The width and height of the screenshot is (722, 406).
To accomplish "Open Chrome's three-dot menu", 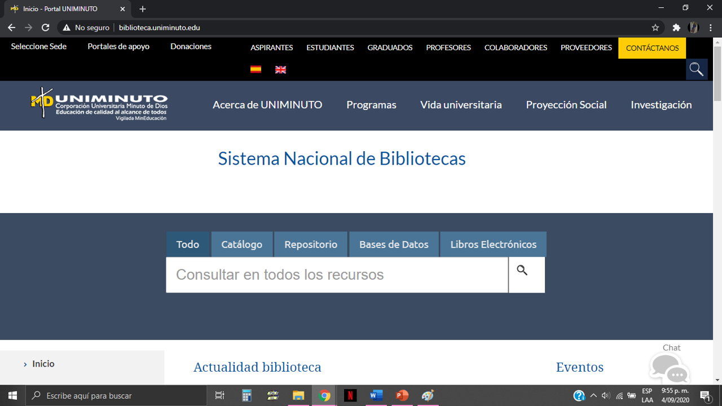I will (x=710, y=27).
